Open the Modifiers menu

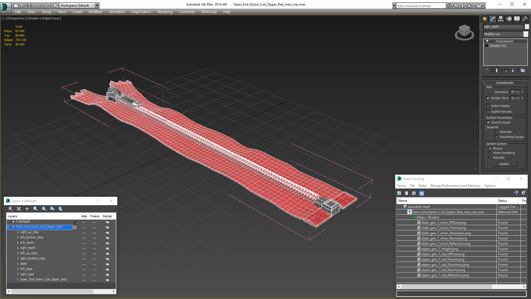click(95, 12)
